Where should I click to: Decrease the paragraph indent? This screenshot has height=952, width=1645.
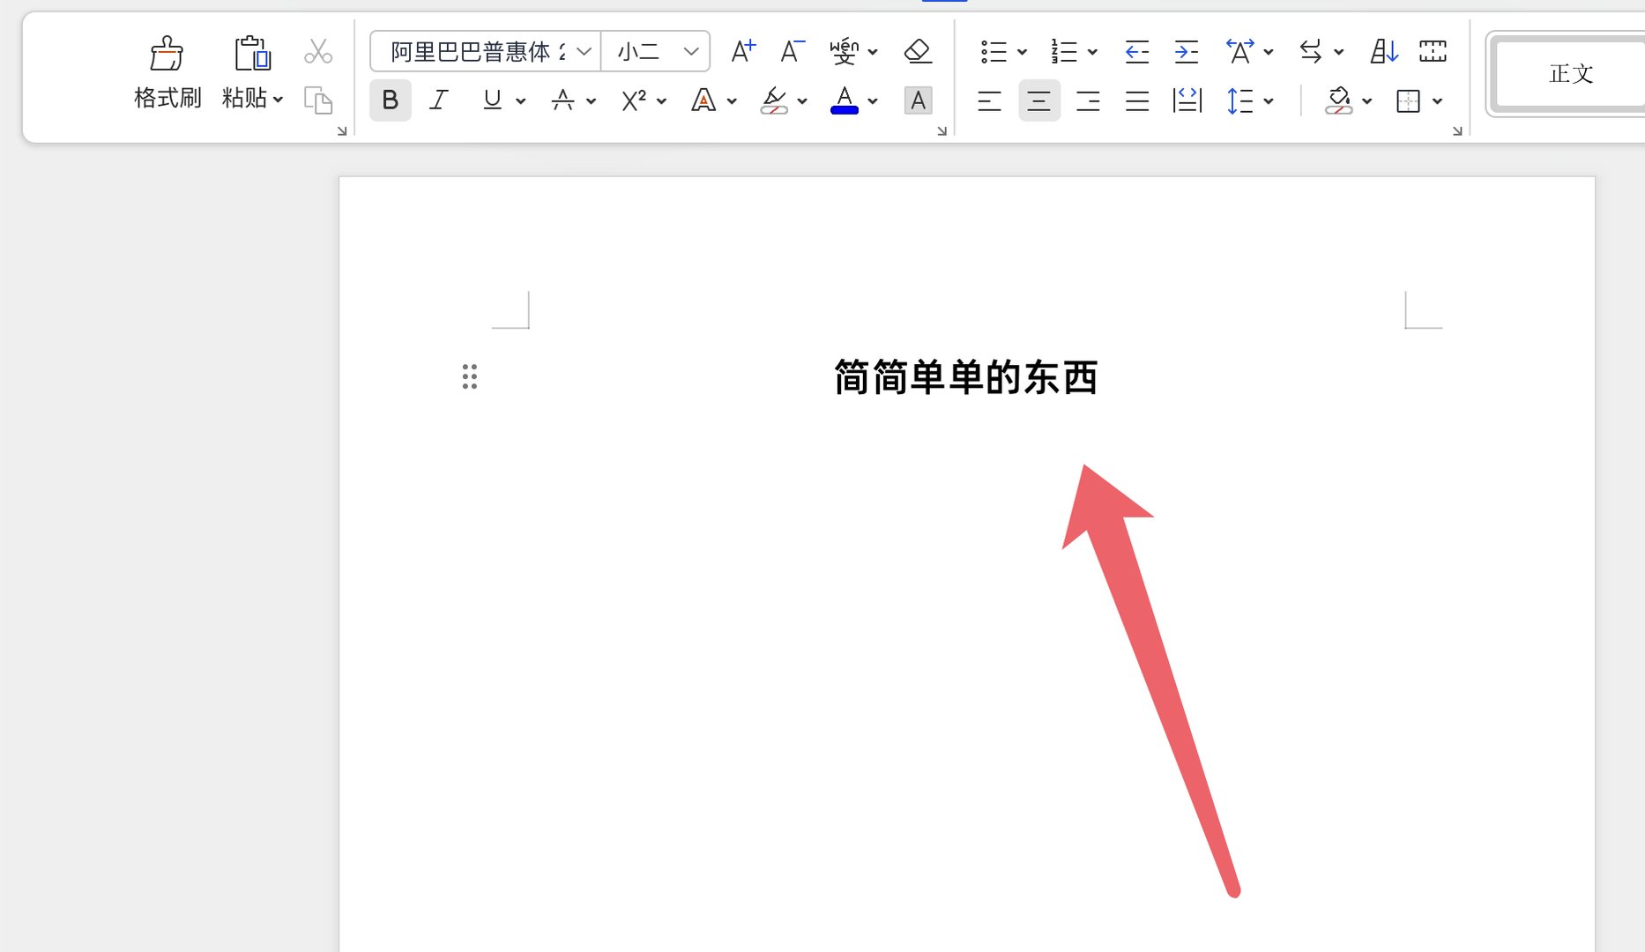coord(1136,51)
